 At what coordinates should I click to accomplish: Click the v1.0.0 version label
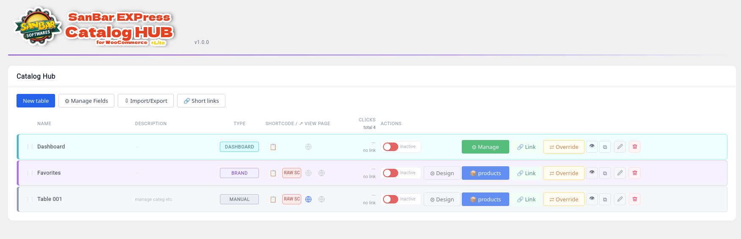point(202,42)
